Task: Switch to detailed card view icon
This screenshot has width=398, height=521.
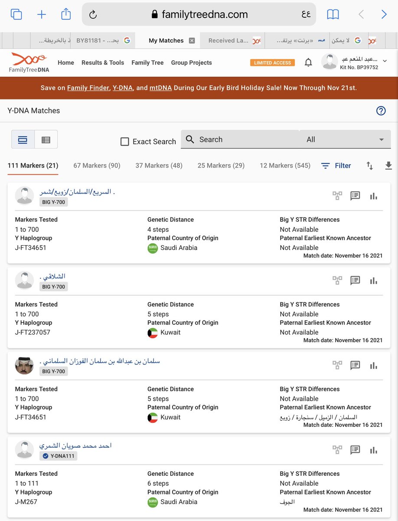Action: coord(23,140)
